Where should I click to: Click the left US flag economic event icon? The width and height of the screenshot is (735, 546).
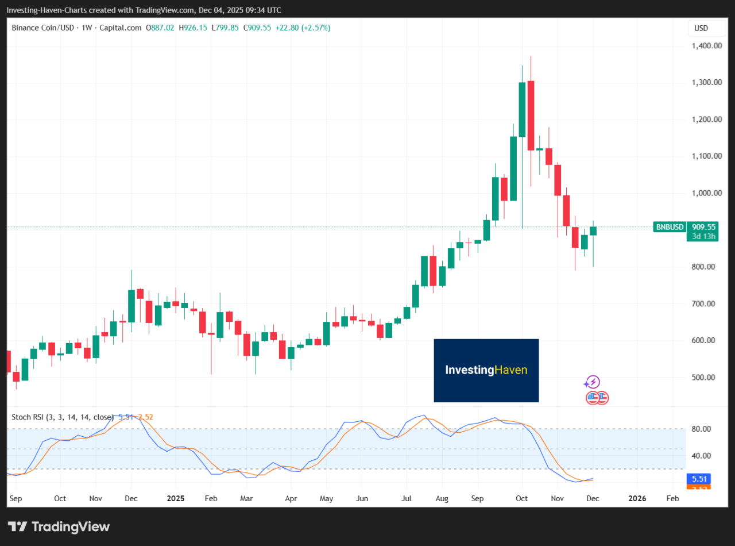click(x=592, y=397)
